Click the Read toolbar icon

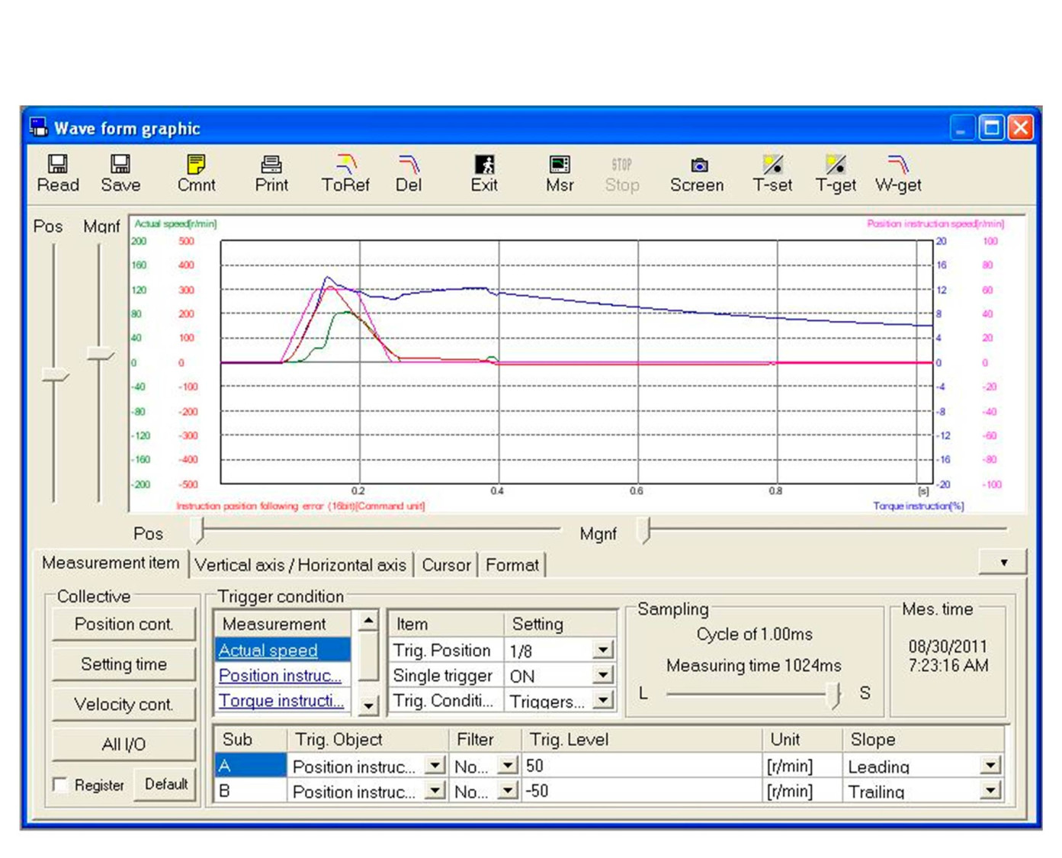pyautogui.click(x=58, y=173)
